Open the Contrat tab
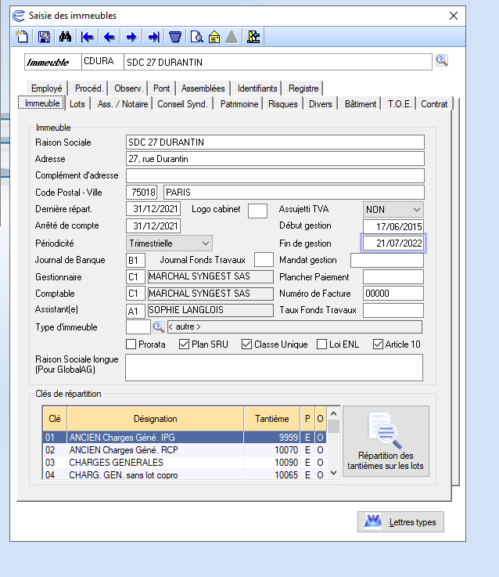The image size is (499, 577). click(434, 104)
